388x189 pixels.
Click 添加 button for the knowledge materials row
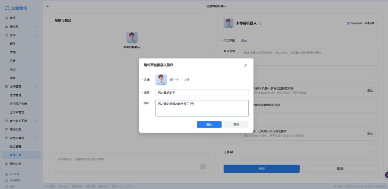tap(370, 91)
